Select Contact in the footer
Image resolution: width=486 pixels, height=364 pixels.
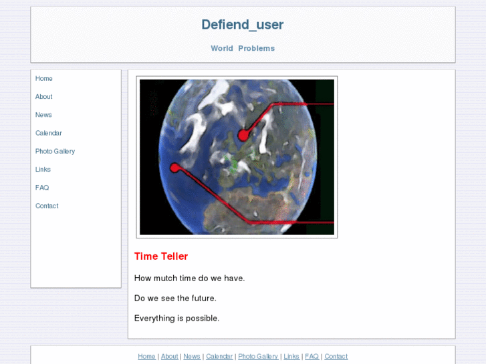coord(336,356)
